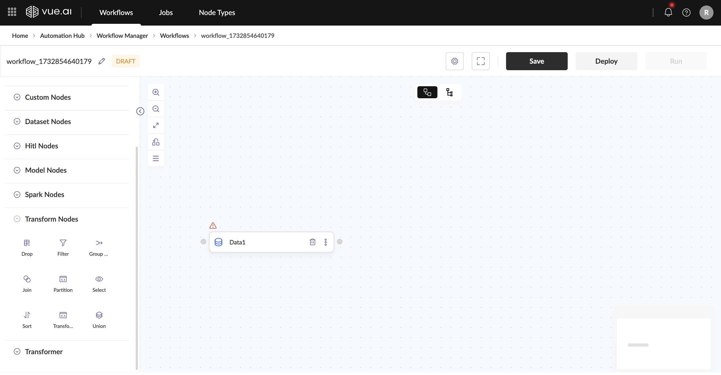Collapse the Transform Nodes section

tap(17, 219)
